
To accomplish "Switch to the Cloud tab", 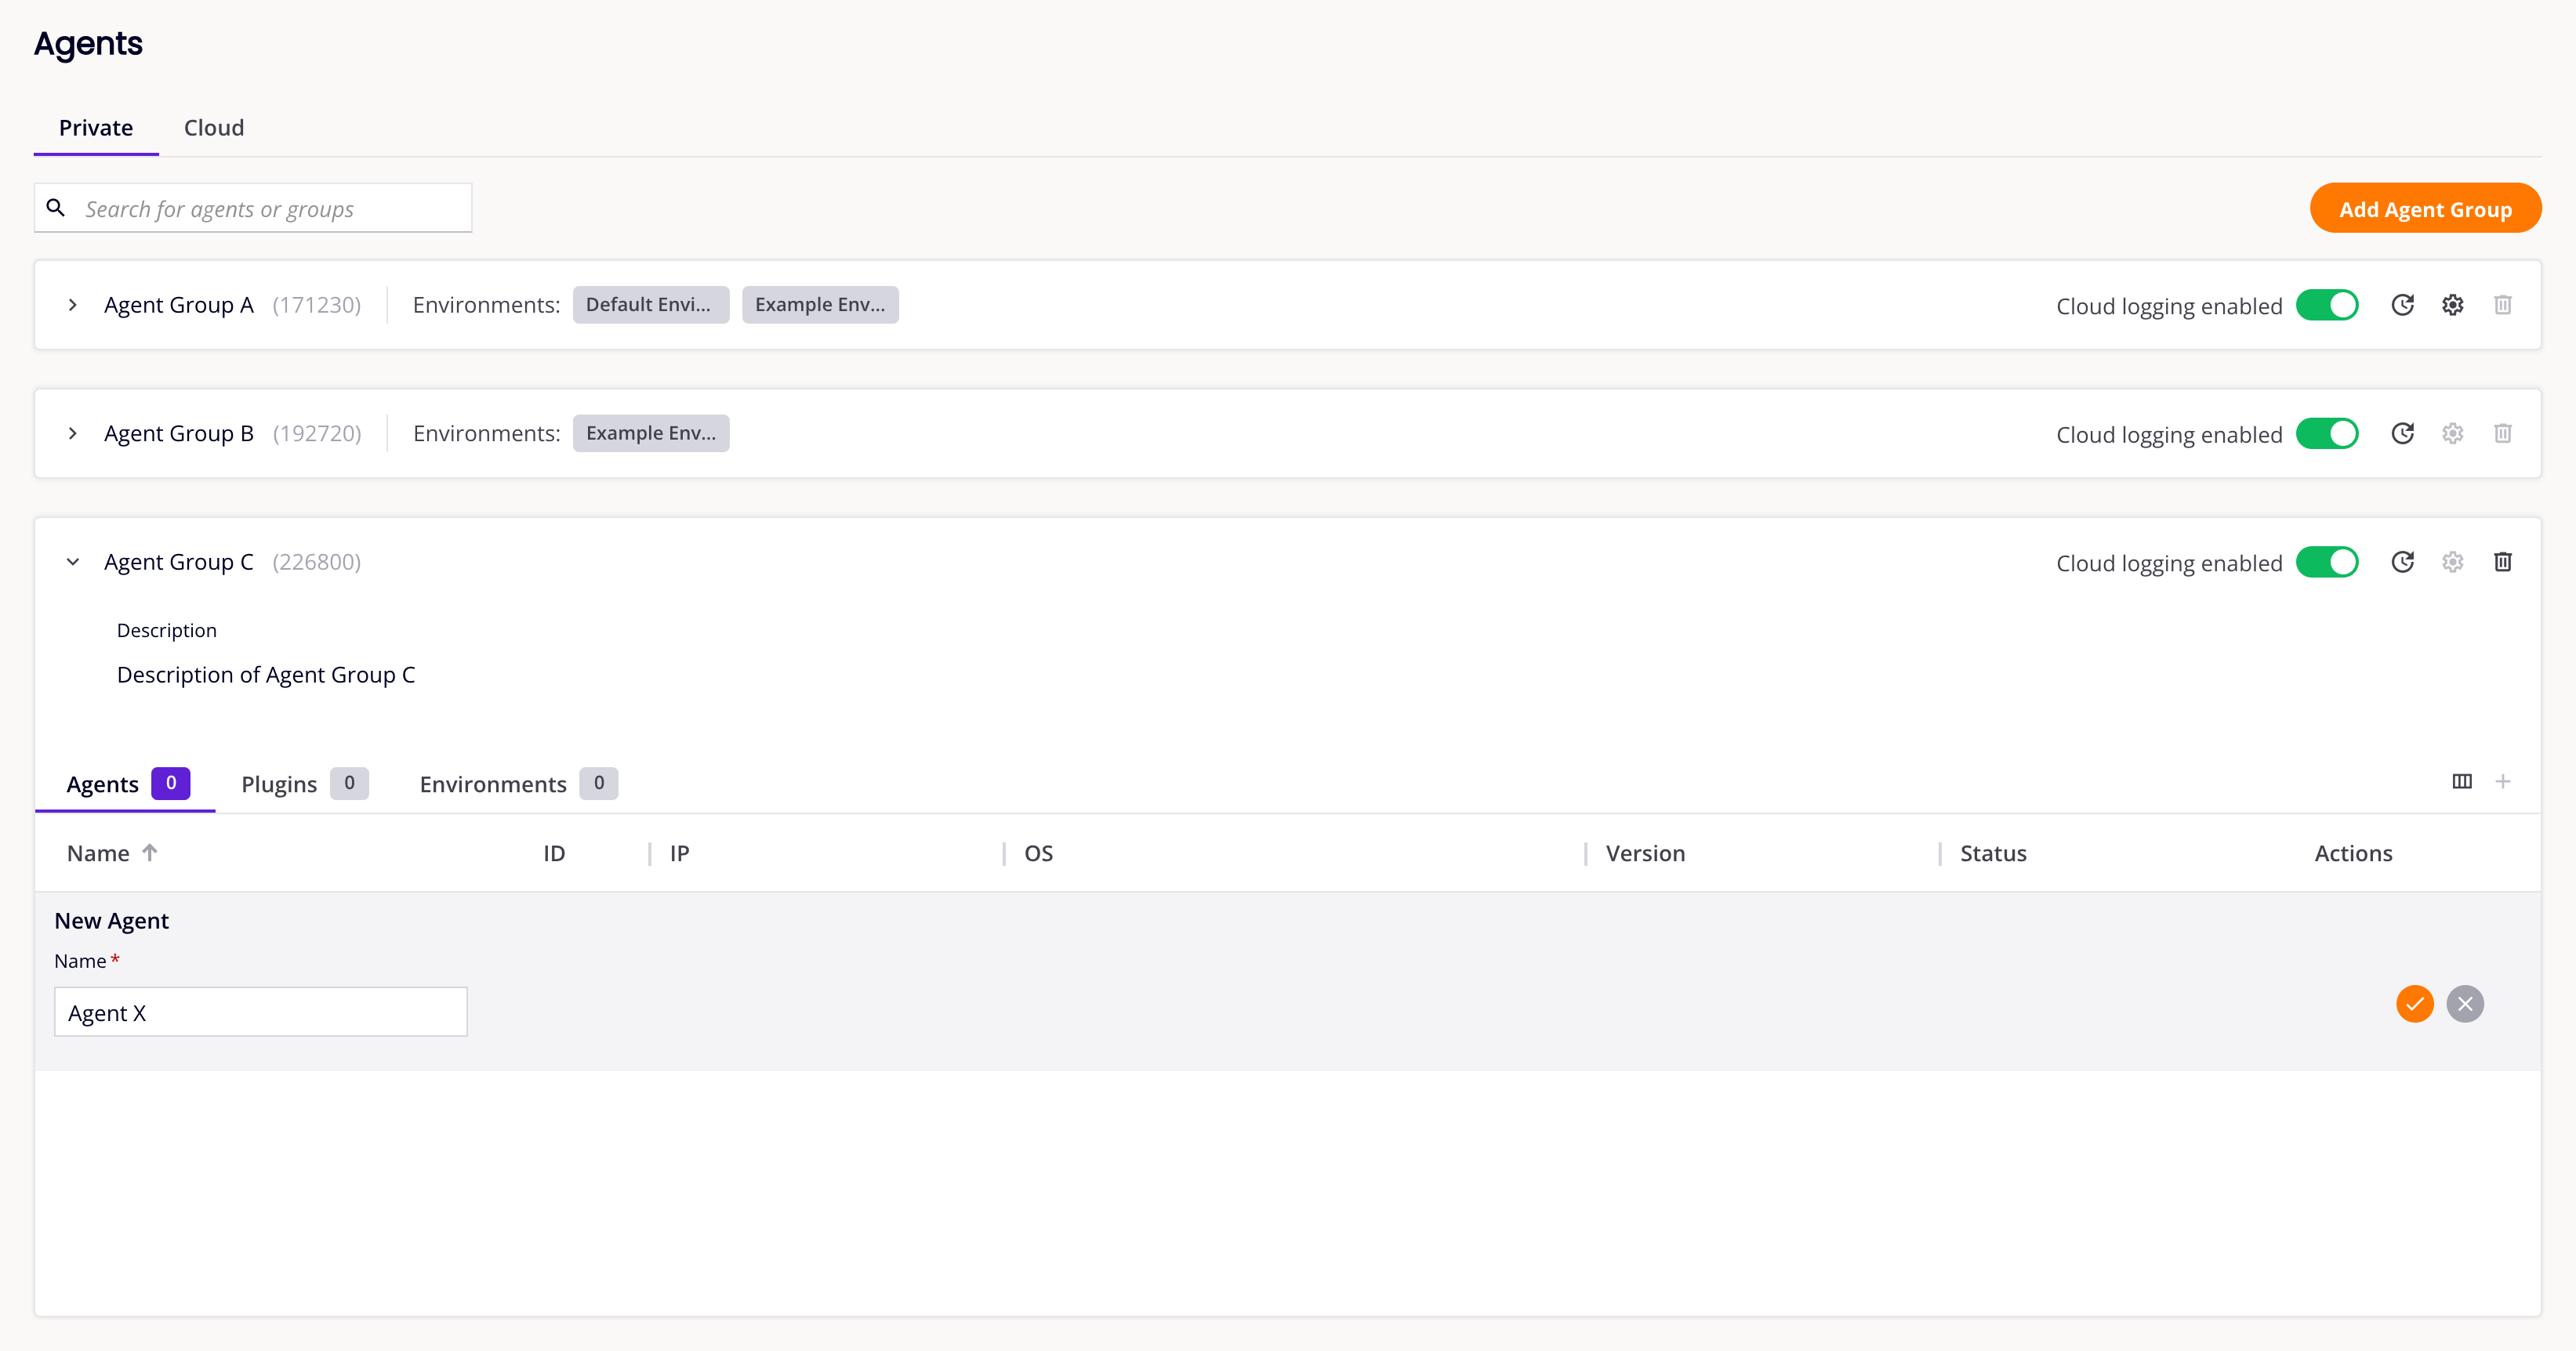I will (213, 126).
